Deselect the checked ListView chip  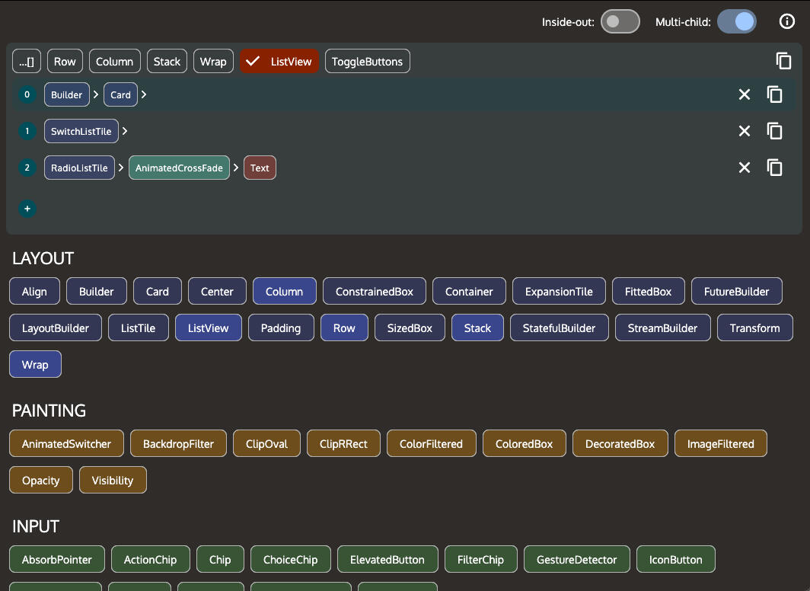[280, 62]
